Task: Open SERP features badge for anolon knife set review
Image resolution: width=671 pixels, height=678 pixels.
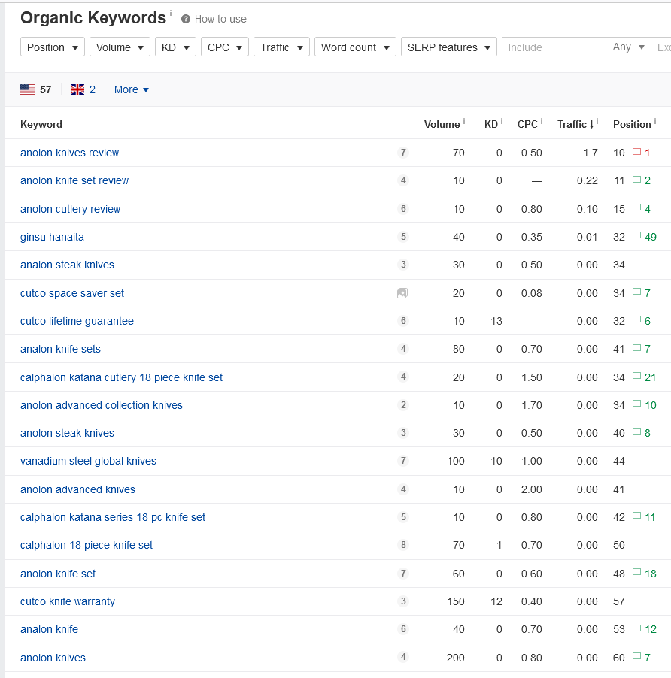Action: [403, 180]
